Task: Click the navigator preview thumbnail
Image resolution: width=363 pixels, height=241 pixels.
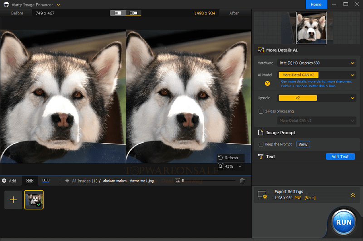Action: click(x=311, y=28)
